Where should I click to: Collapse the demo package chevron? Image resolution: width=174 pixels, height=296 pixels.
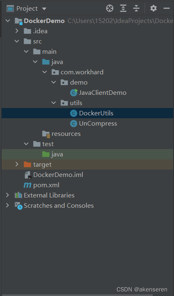(x=54, y=82)
